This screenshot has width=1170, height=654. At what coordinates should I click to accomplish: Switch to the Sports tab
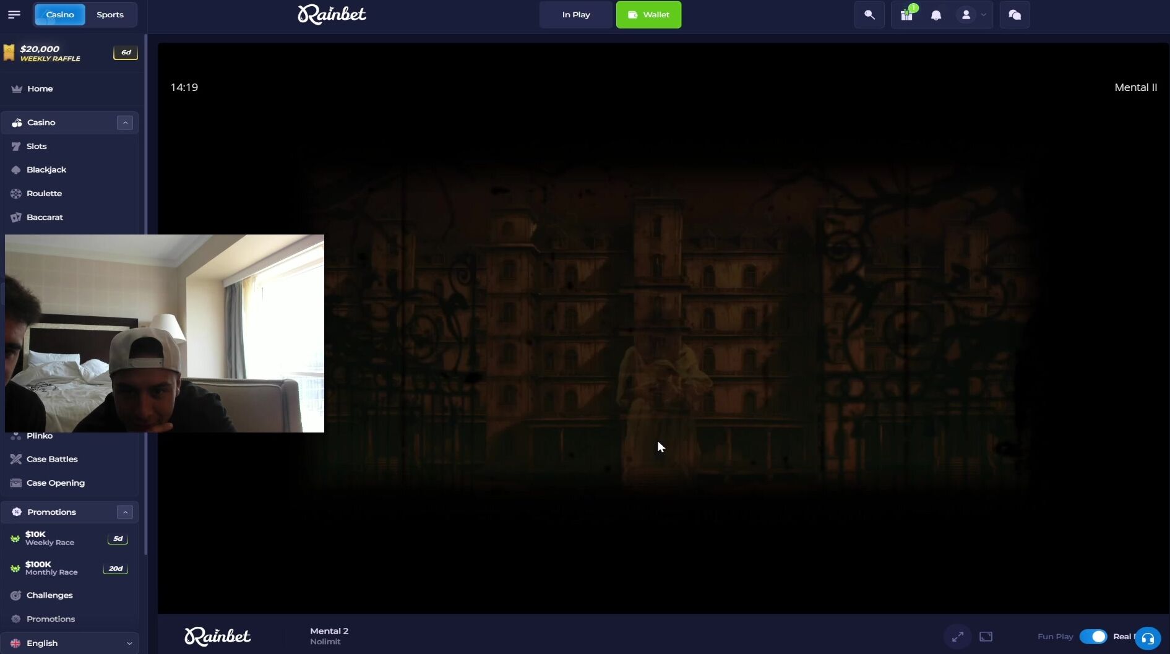[x=110, y=14]
